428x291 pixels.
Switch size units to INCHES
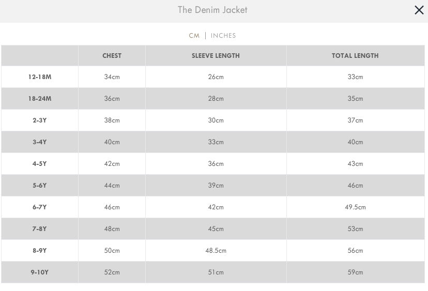click(x=223, y=36)
